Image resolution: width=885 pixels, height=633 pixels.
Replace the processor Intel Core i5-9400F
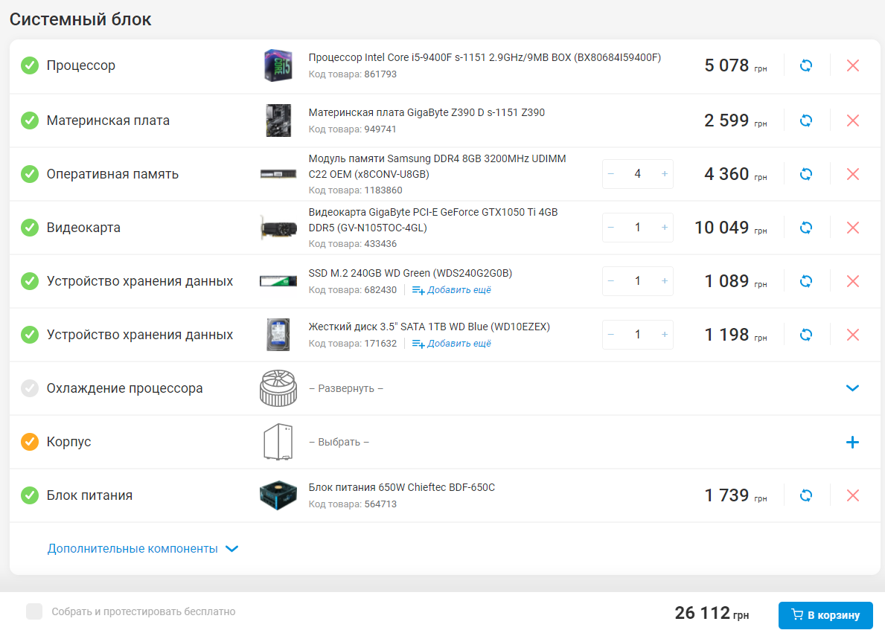[806, 65]
